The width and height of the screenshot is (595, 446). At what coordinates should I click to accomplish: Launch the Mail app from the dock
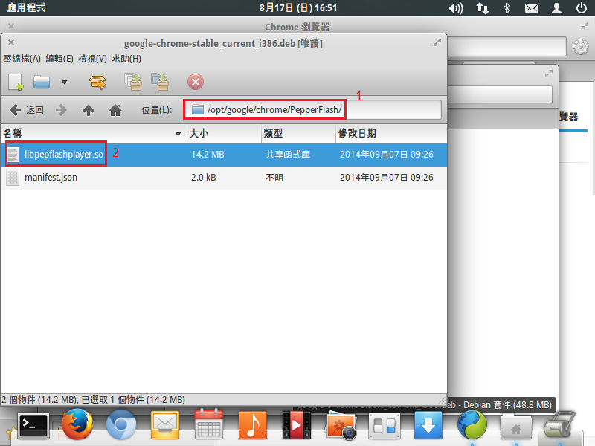[x=165, y=424]
